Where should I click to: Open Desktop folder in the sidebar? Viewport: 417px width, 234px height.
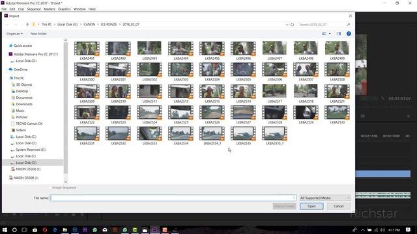(22, 91)
